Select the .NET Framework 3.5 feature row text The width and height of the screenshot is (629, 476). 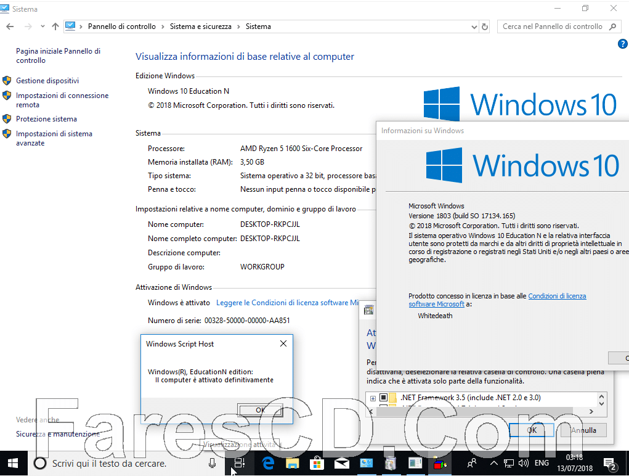point(471,398)
